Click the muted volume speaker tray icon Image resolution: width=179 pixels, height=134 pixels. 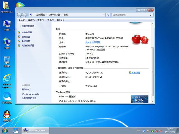pos(161,131)
